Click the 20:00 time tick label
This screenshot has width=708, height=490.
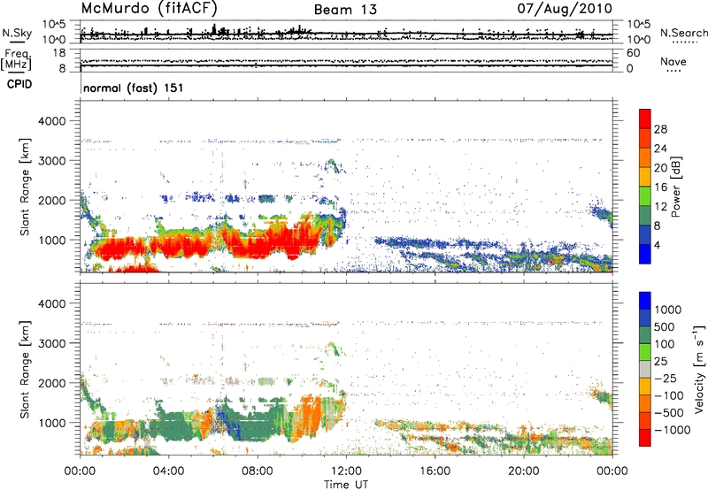point(523,471)
